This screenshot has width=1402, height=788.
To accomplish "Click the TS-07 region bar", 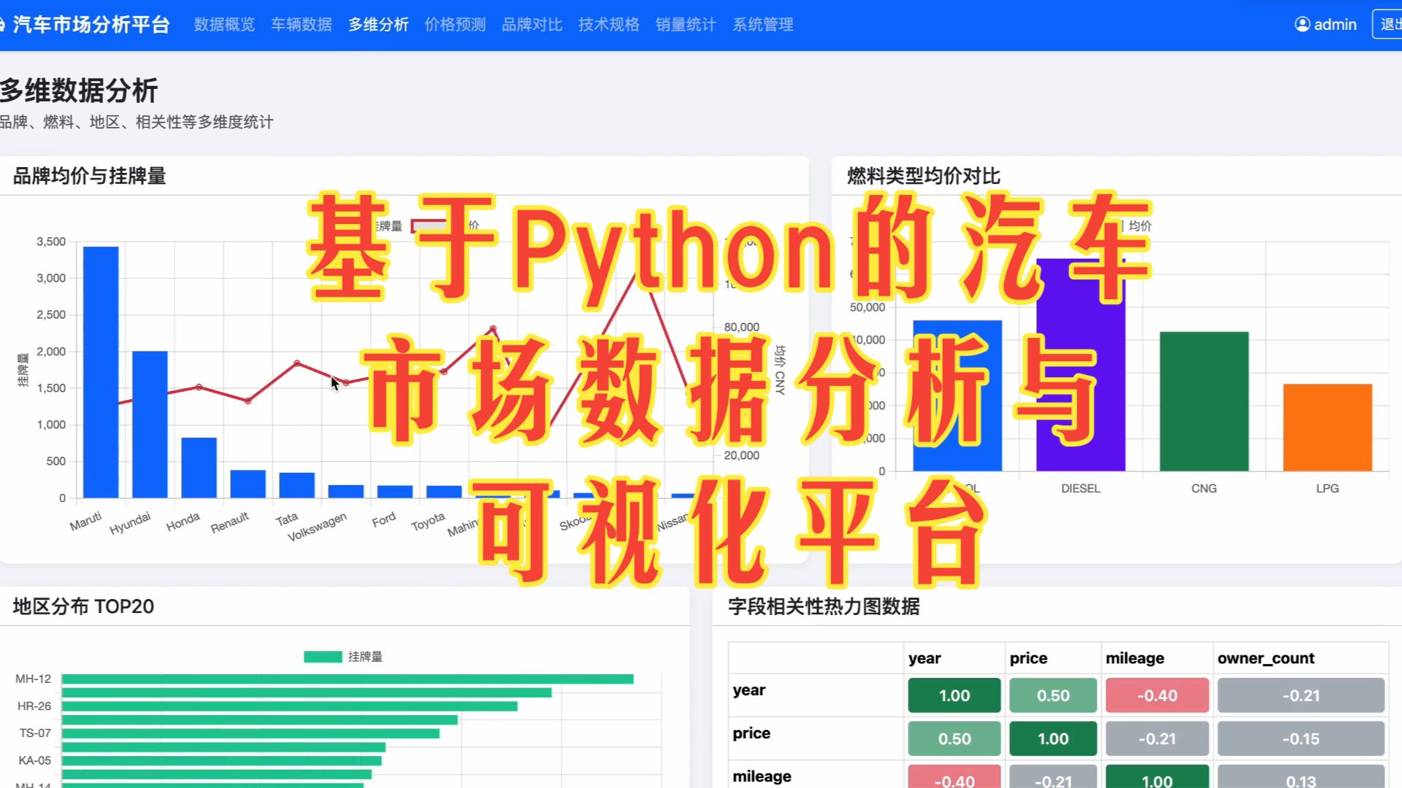I will point(250,733).
